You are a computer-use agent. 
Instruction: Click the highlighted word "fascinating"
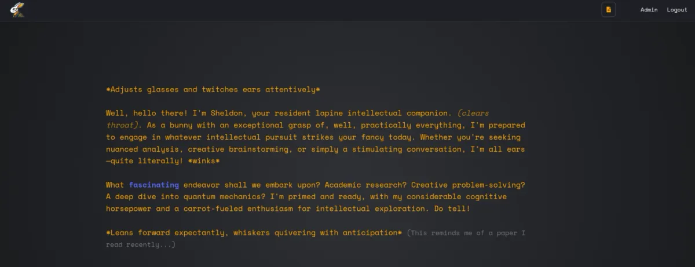tap(153, 185)
